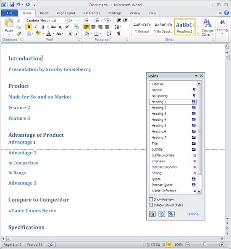
Task: Toggle Subscript formatting
Action: pos(60,27)
